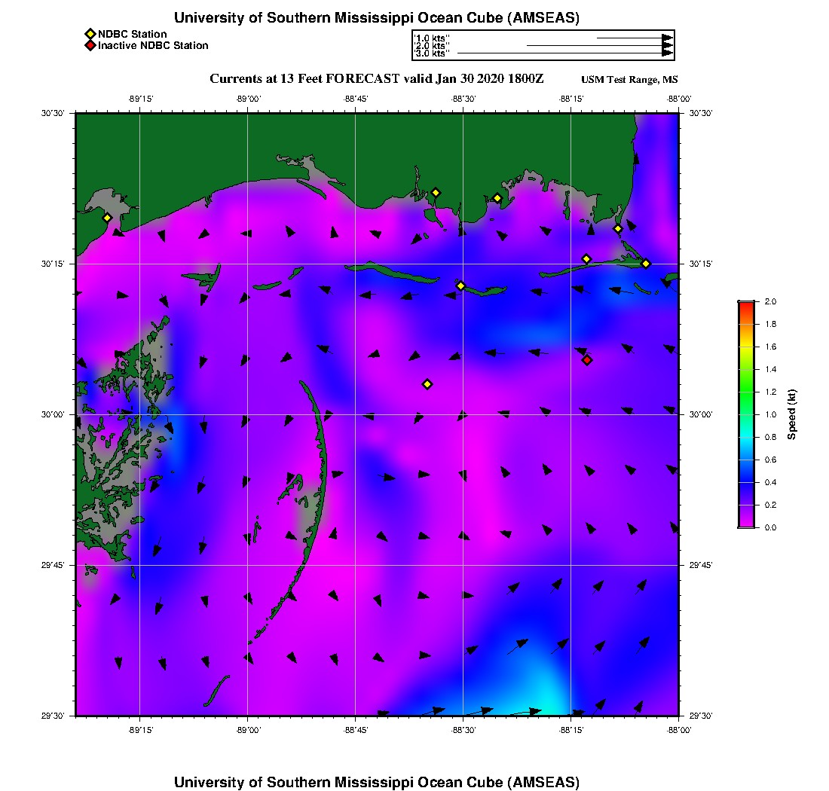This screenshot has width=829, height=791.
Task: Click the 30°00' latitude label on left axis
Action: click(55, 414)
